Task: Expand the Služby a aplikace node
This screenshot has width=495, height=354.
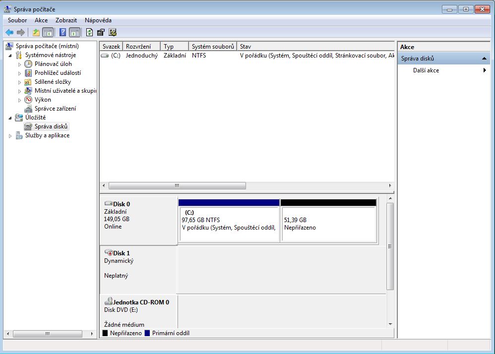Action: coord(10,136)
